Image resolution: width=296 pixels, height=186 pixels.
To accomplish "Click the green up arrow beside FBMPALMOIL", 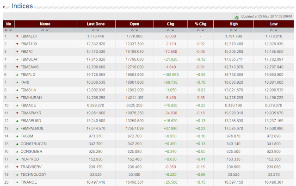I will pos(17,129).
